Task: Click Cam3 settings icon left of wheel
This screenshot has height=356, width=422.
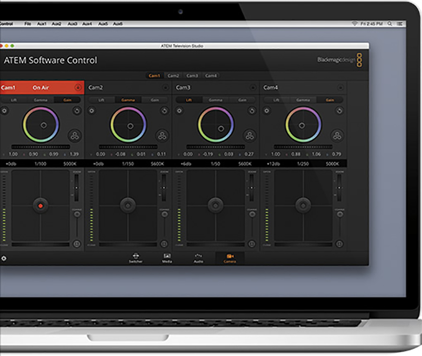Action: click(x=179, y=111)
